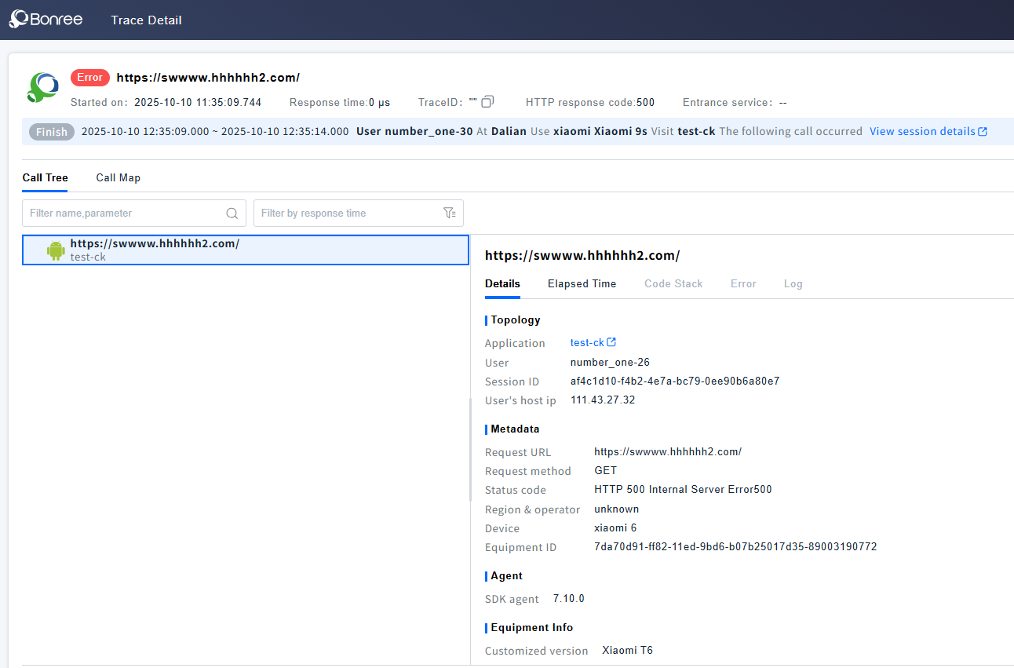Switch to the Call Map tab
This screenshot has width=1014, height=668.
point(118,177)
